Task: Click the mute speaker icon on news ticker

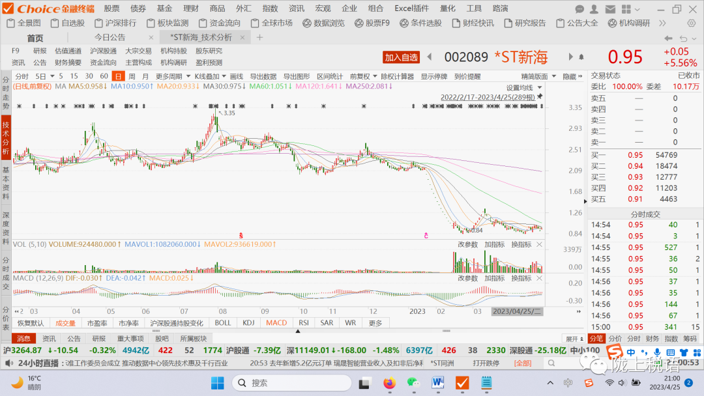Action: tap(8, 363)
